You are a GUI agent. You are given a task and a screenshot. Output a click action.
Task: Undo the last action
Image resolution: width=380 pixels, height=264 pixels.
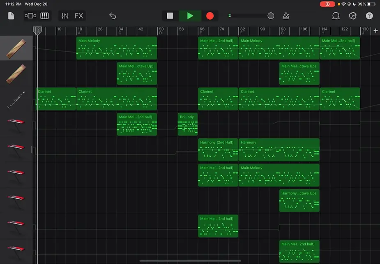(113, 16)
